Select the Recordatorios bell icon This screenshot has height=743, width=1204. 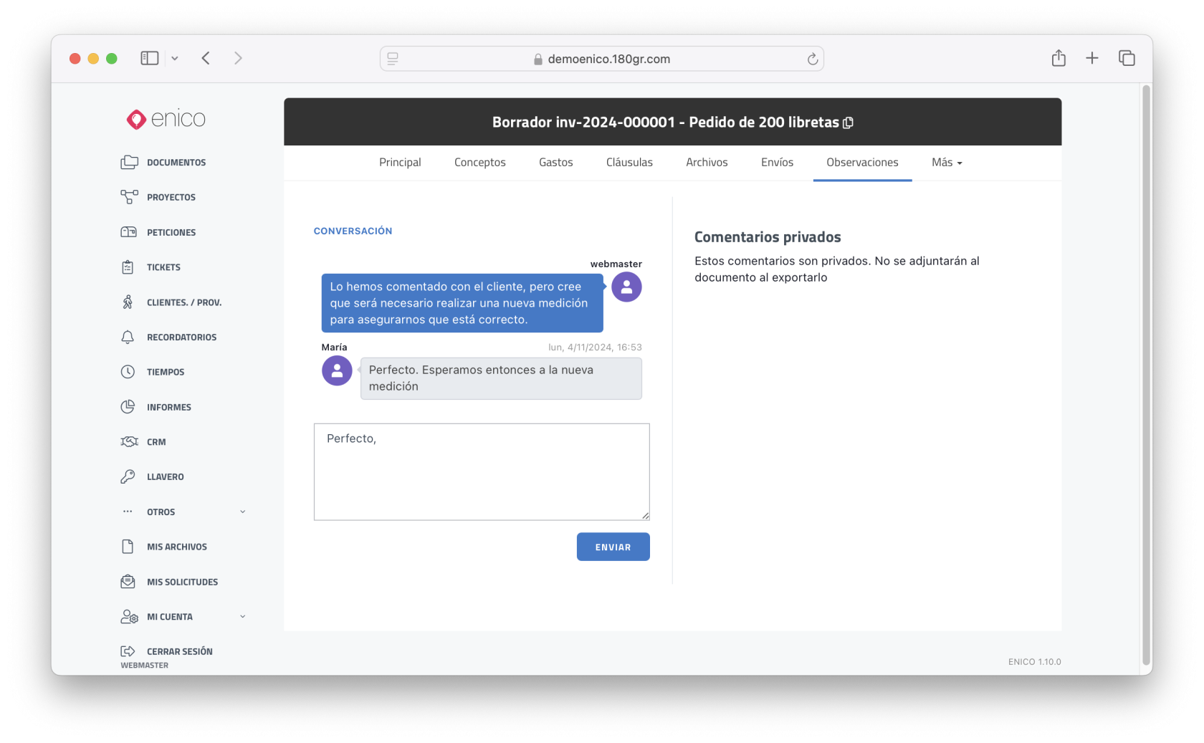[128, 337]
